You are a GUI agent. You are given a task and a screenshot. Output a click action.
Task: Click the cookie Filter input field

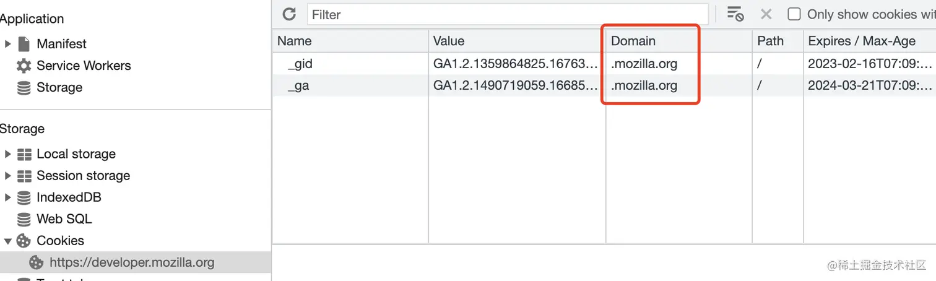point(508,14)
